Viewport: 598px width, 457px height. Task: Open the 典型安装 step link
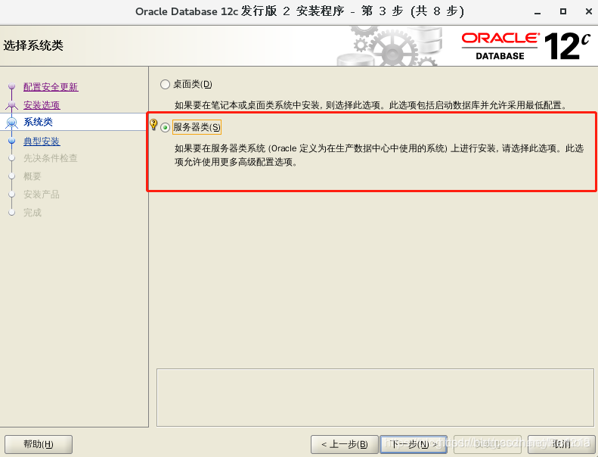[x=42, y=141]
